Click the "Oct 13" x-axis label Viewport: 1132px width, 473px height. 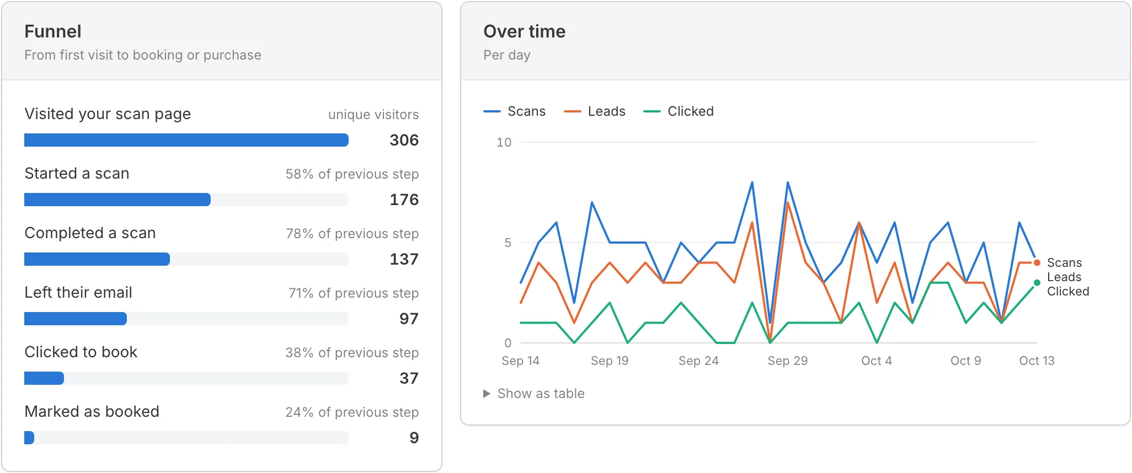(x=1037, y=361)
